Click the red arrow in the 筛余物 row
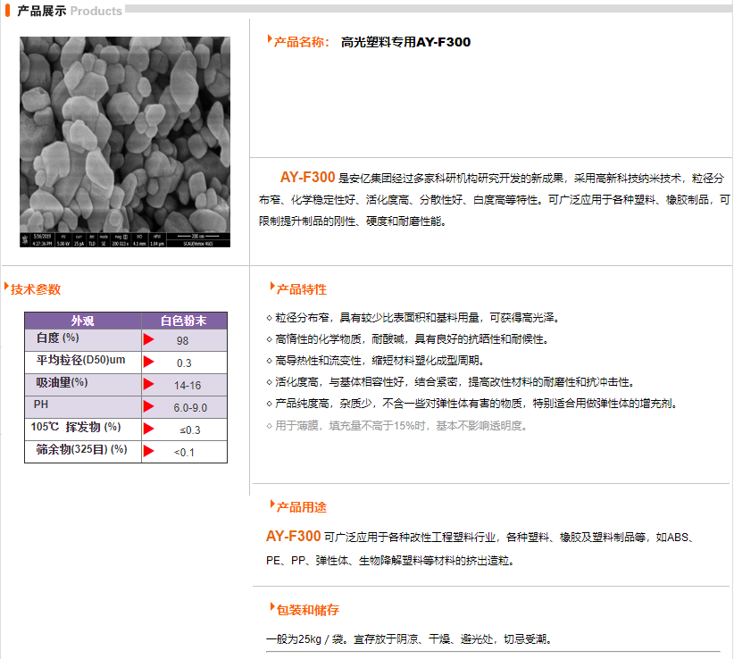734x659 pixels. point(149,451)
